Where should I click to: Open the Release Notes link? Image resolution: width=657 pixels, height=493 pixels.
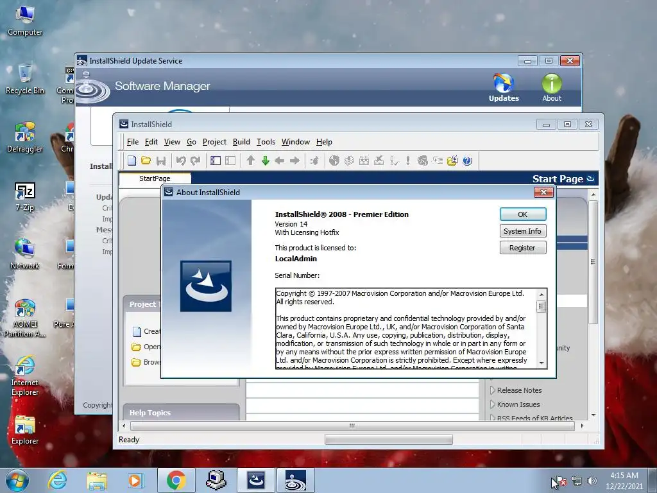click(519, 390)
